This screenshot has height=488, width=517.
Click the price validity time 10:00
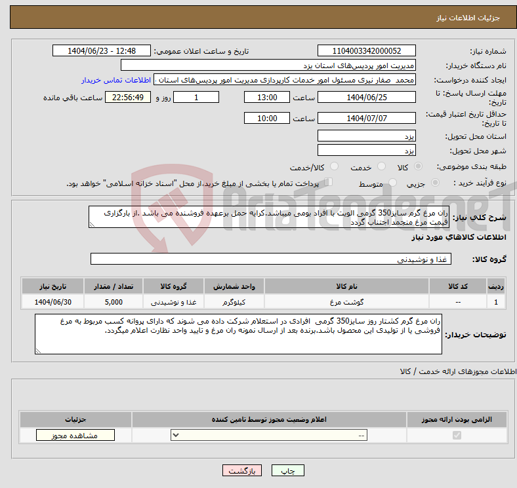[267, 118]
